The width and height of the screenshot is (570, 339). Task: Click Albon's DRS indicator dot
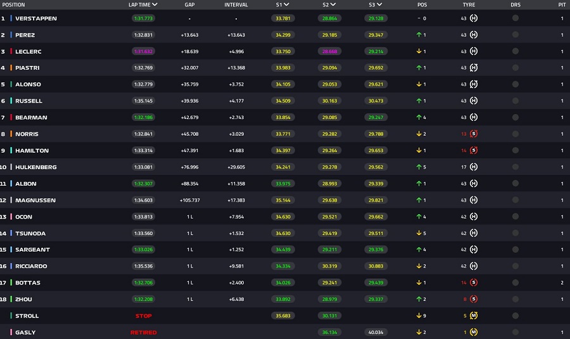[x=515, y=183]
